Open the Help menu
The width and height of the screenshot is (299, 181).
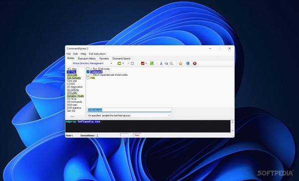tap(83, 54)
